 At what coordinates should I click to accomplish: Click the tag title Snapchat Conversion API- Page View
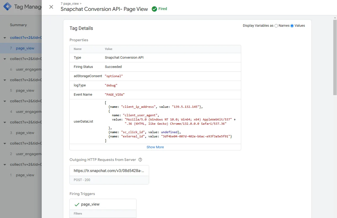[x=104, y=9]
